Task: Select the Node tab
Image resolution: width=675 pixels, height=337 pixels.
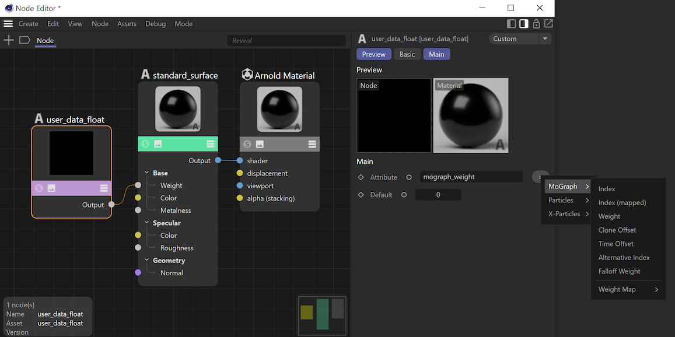Action: 45,41
